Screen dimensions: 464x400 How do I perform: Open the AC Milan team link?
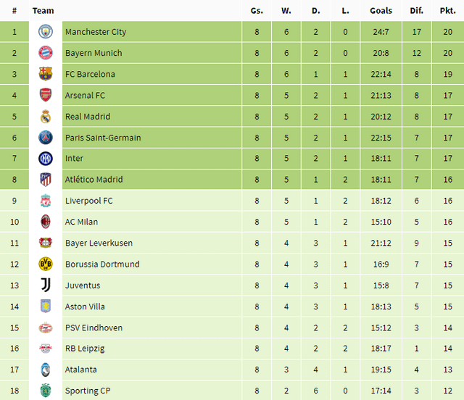pyautogui.click(x=81, y=222)
